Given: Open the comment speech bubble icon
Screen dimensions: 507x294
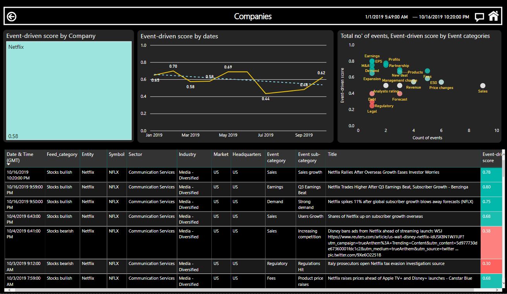Looking at the screenshot, I should [480, 17].
